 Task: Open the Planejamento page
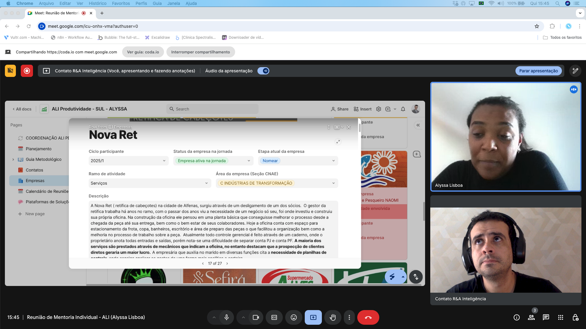pos(38,149)
